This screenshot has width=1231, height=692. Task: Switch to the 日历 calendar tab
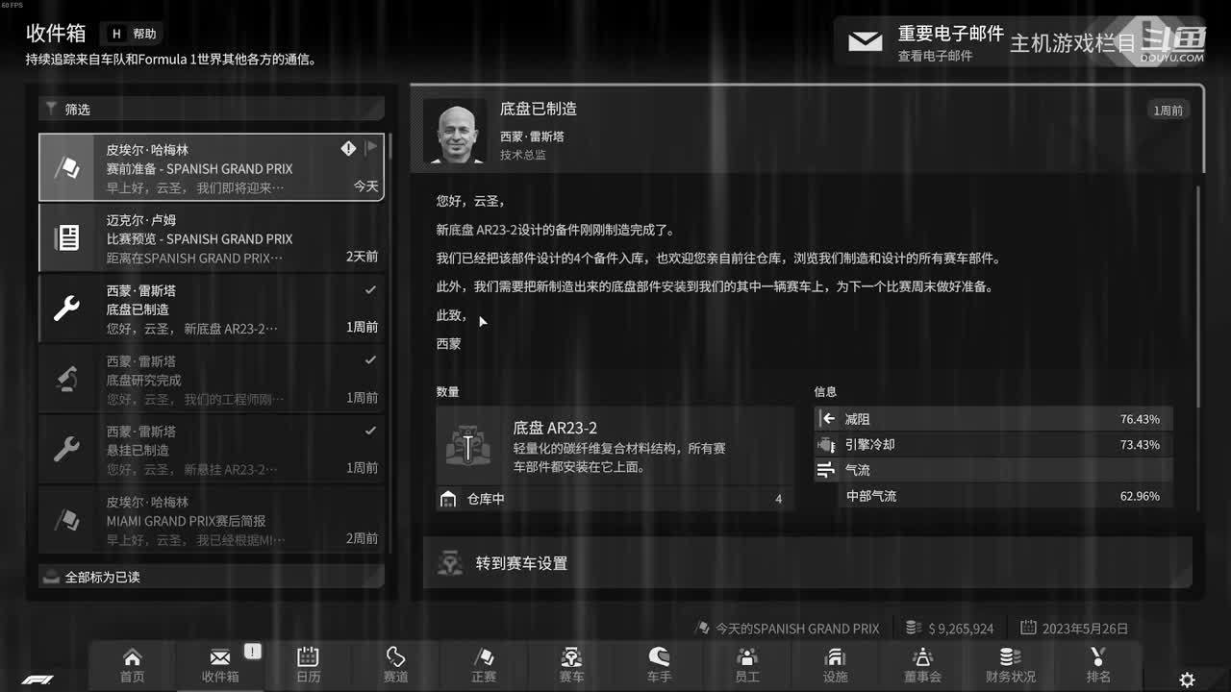pyautogui.click(x=308, y=665)
